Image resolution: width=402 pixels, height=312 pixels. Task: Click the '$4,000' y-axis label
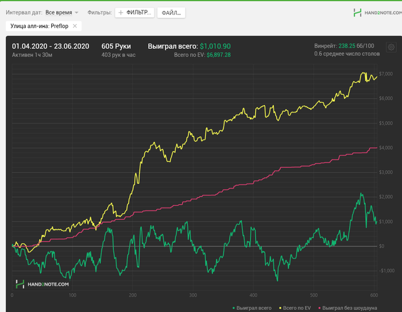(x=386, y=148)
